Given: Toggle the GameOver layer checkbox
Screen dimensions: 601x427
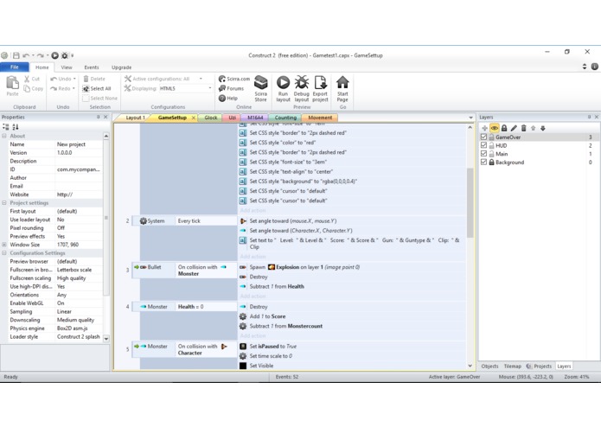Looking at the screenshot, I should [483, 137].
